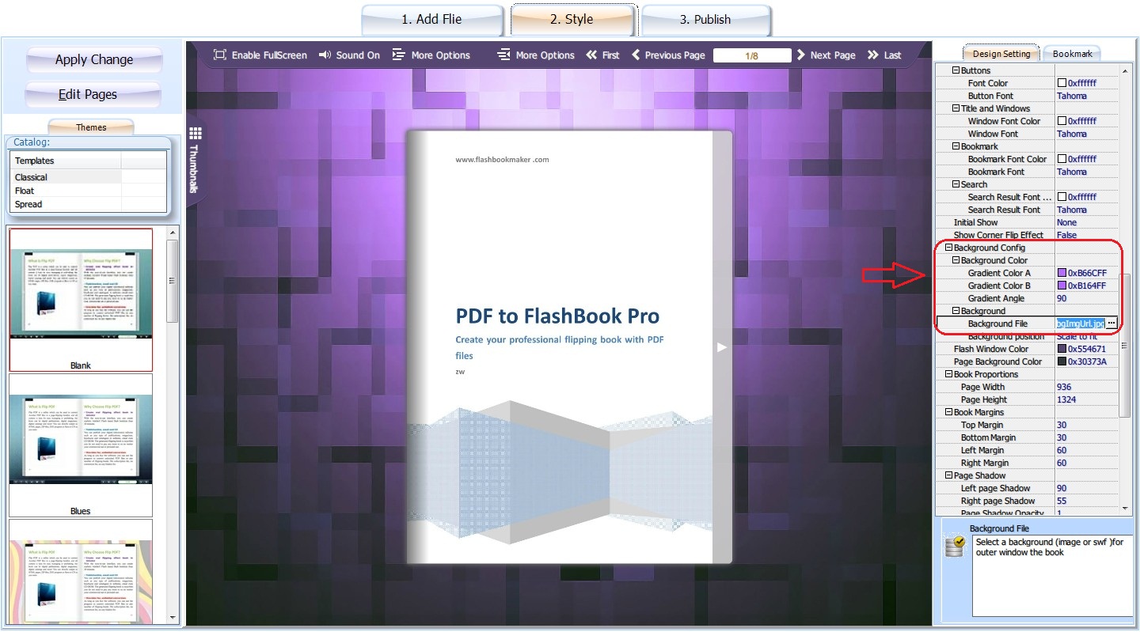Select the Background position property row
Viewport: 1140px width, 632px height.
[1028, 336]
